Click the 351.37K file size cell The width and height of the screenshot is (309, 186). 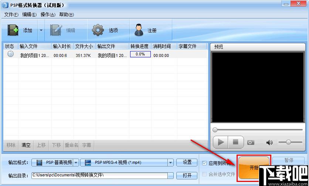[83, 55]
